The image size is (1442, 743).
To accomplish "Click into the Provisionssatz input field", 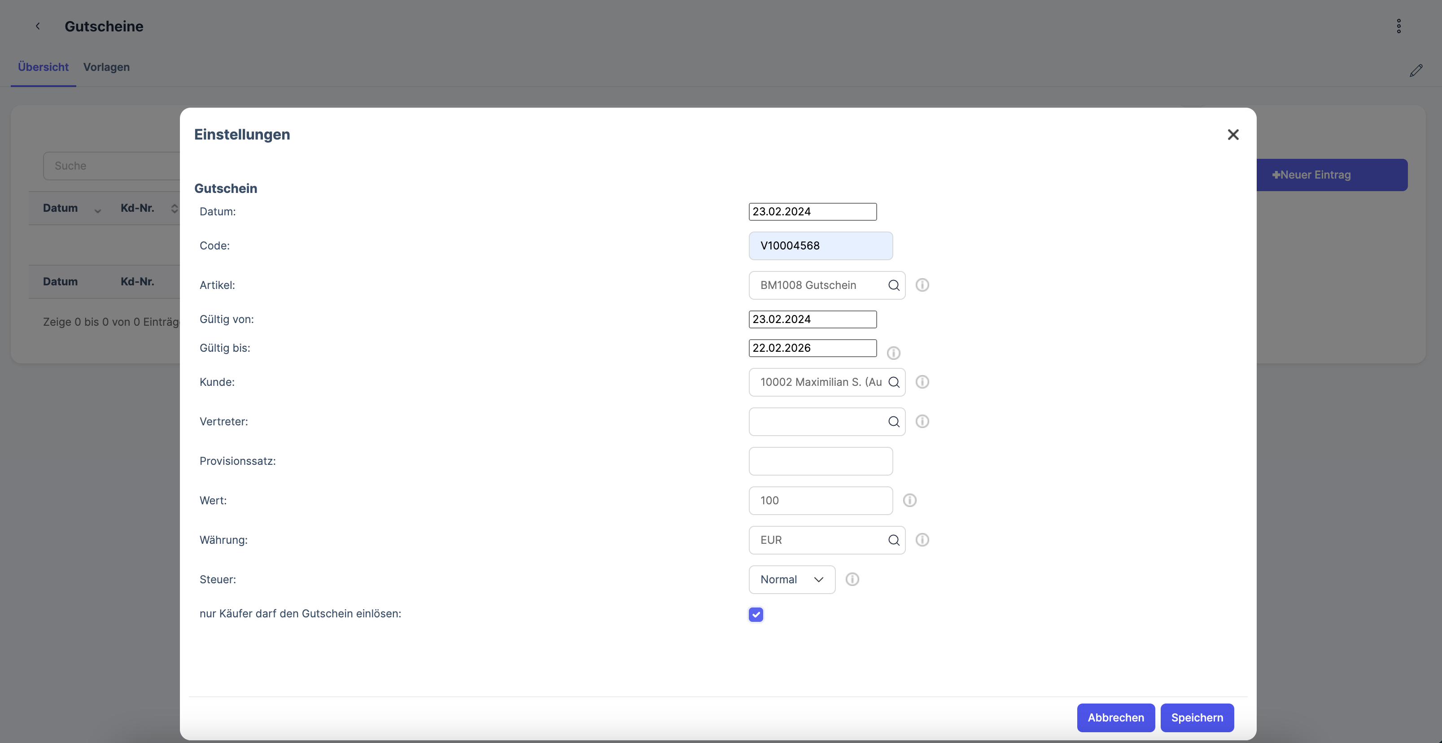I will [x=820, y=461].
